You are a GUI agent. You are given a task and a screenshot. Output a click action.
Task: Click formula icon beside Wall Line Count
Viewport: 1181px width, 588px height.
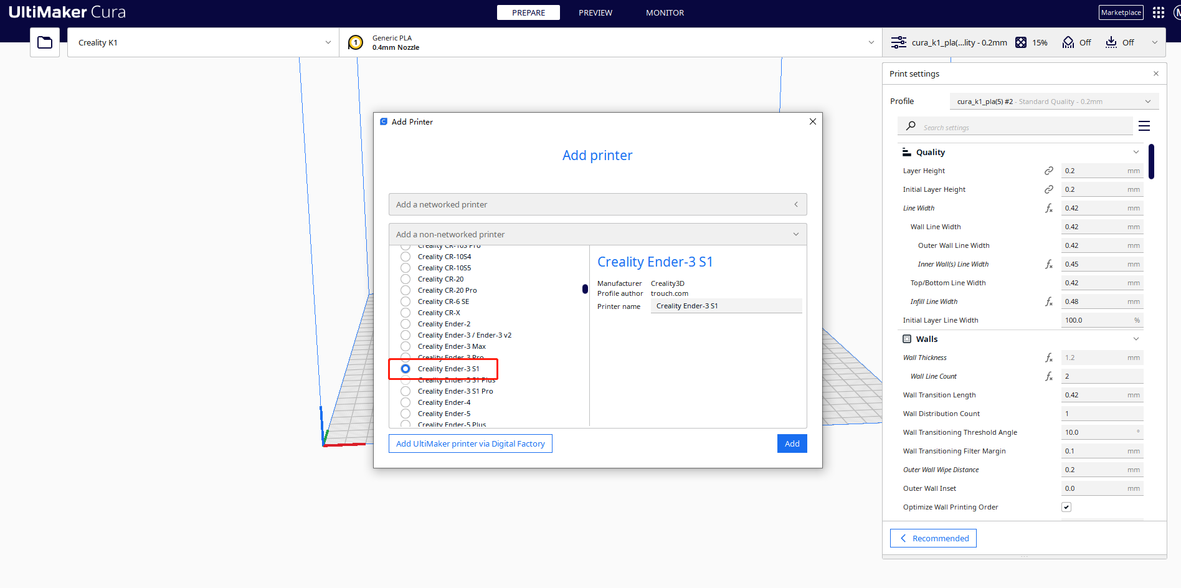pos(1049,376)
